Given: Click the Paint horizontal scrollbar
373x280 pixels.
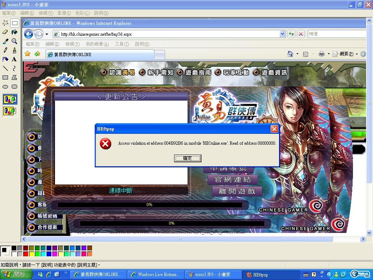Looking at the screenshot, I should click(180, 239).
